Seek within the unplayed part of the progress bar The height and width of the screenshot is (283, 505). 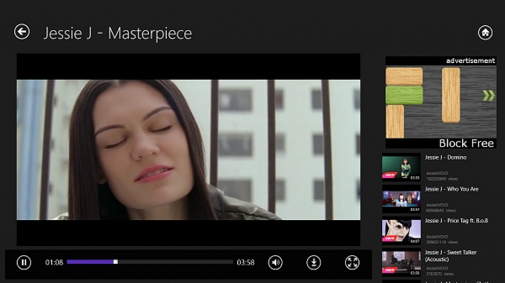[175, 262]
